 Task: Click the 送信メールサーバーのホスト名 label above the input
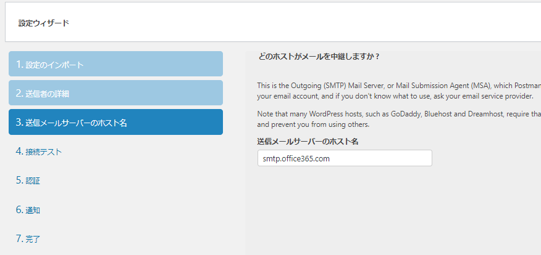pyautogui.click(x=308, y=141)
